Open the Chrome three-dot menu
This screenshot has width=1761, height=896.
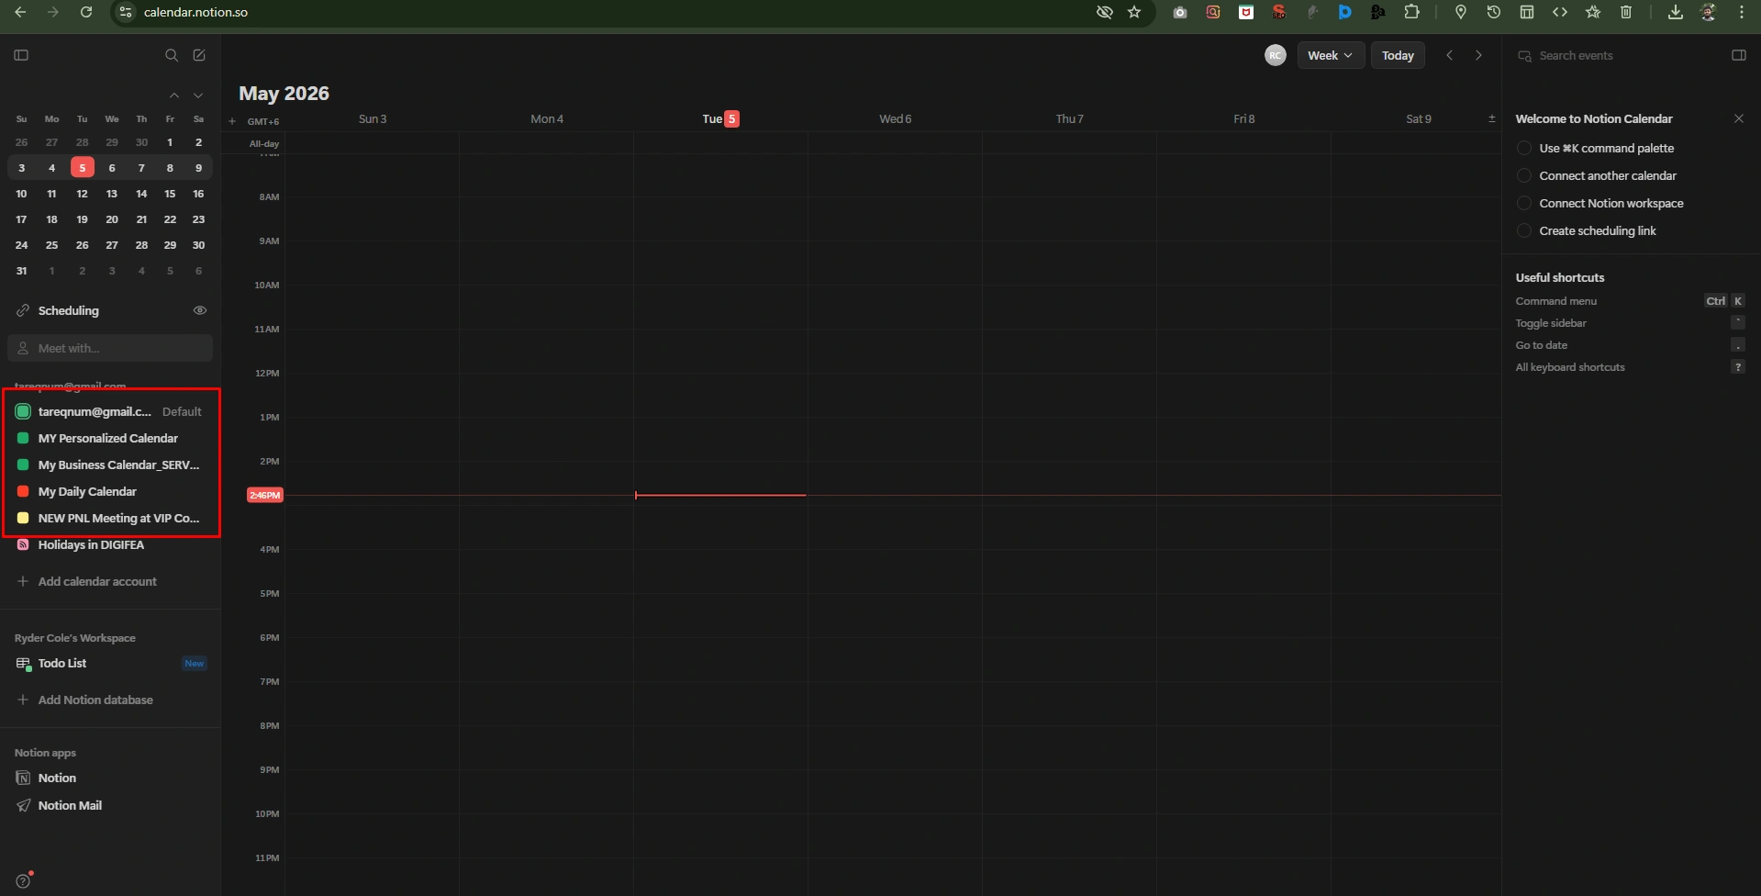click(1741, 12)
